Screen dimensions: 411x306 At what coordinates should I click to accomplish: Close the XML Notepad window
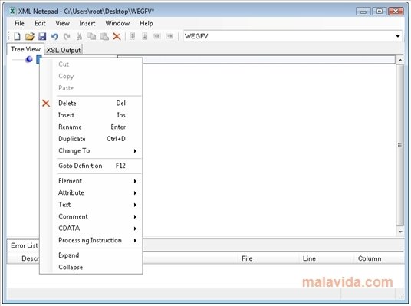coord(396,12)
